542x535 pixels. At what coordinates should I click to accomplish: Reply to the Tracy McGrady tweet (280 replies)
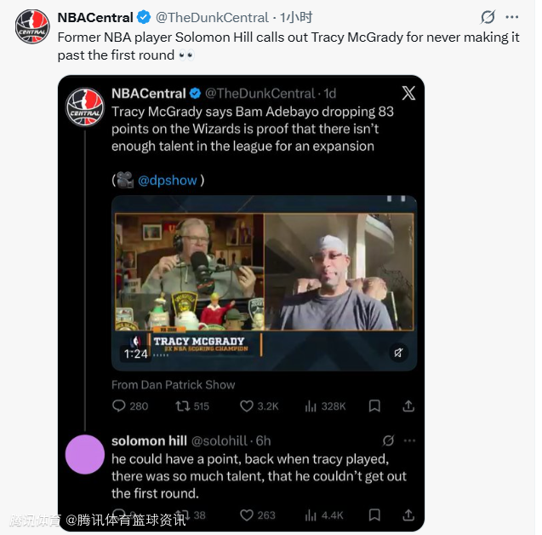[x=119, y=406]
